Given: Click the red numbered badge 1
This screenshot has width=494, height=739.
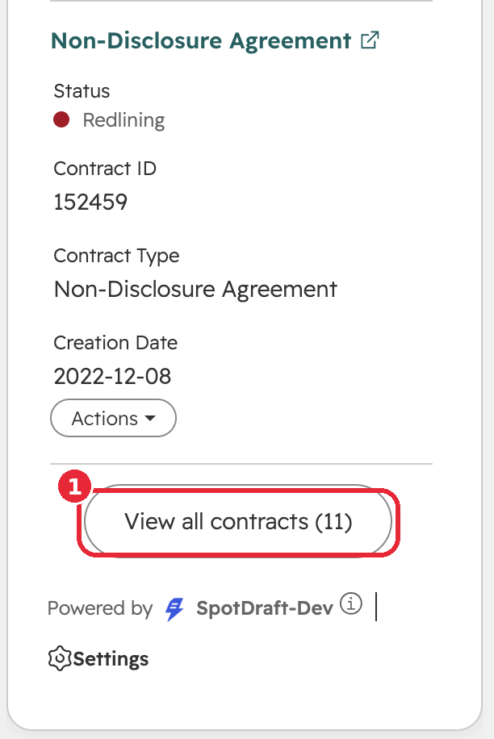Looking at the screenshot, I should [x=74, y=486].
